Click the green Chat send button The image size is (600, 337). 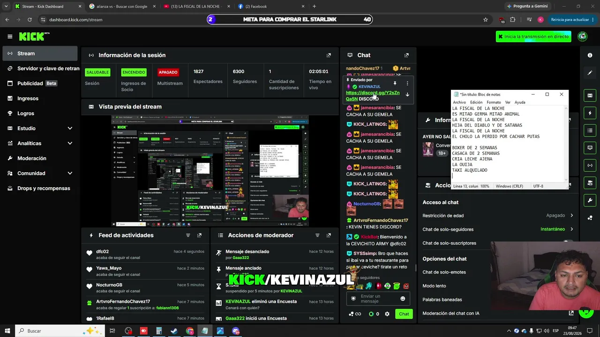tap(404, 314)
